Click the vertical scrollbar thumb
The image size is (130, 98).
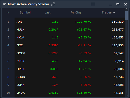pyautogui.click(x=126, y=16)
